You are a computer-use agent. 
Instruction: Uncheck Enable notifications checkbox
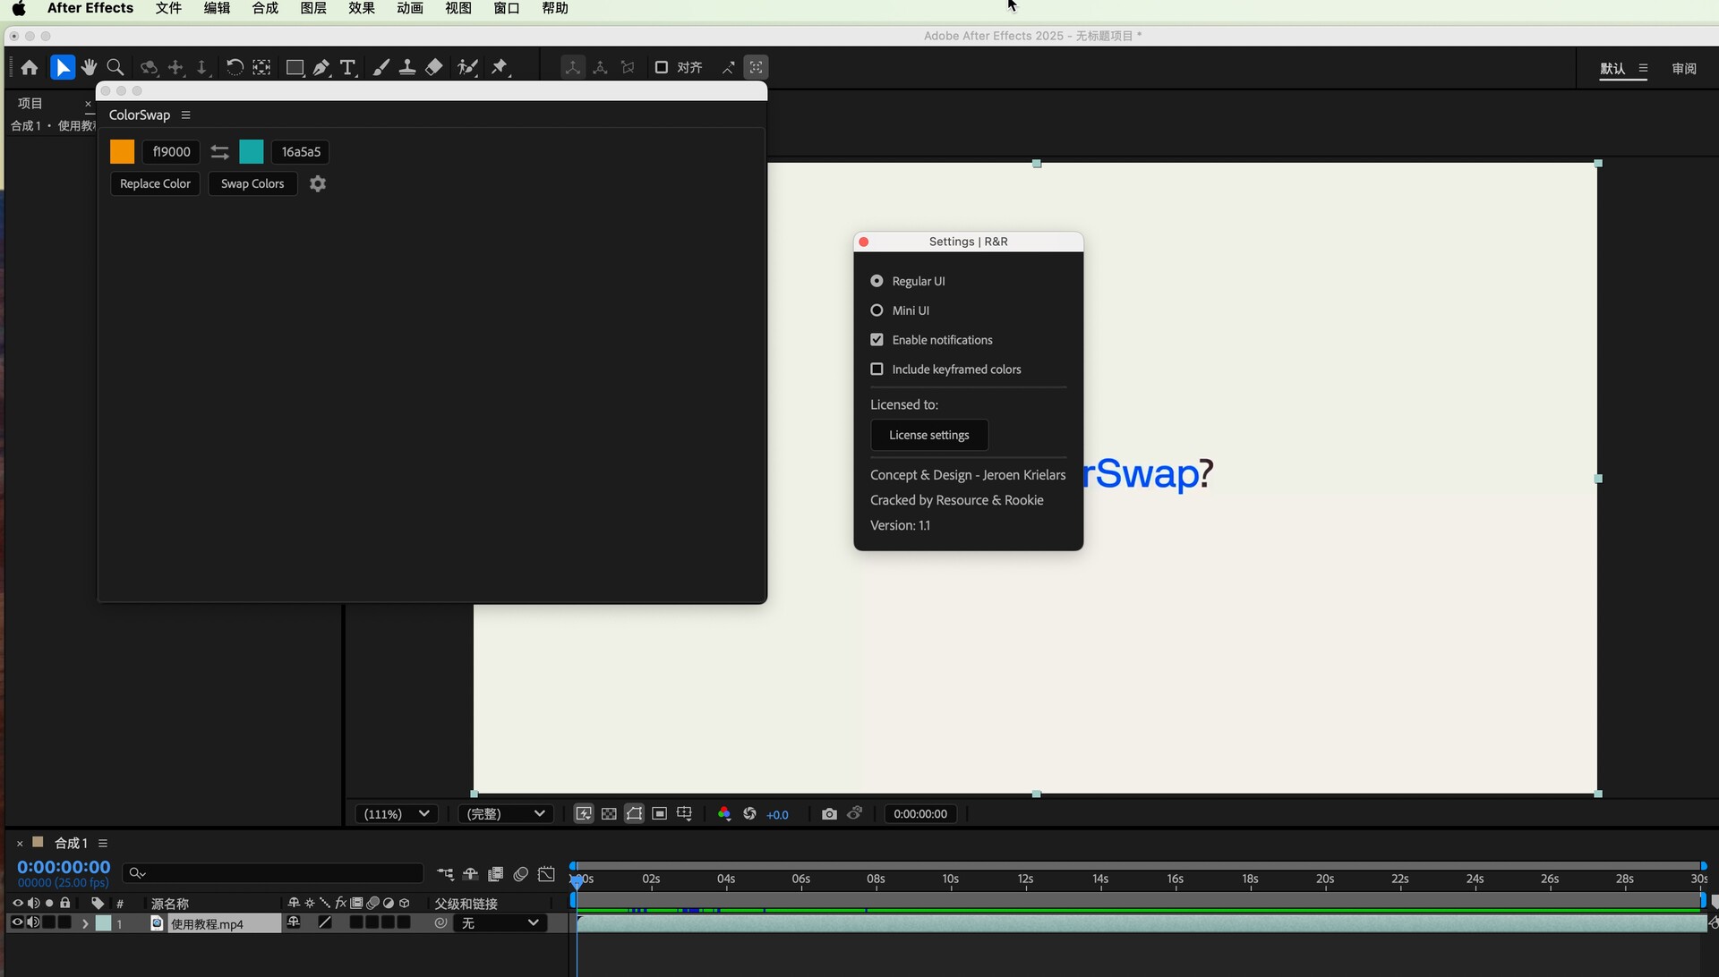point(877,340)
